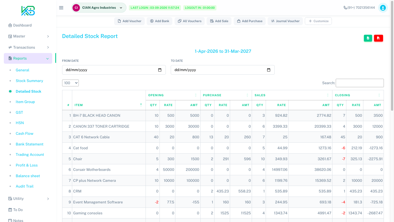Screen dimensions: 394x222
Task: Open the user profile avatar
Action: [x=383, y=8]
